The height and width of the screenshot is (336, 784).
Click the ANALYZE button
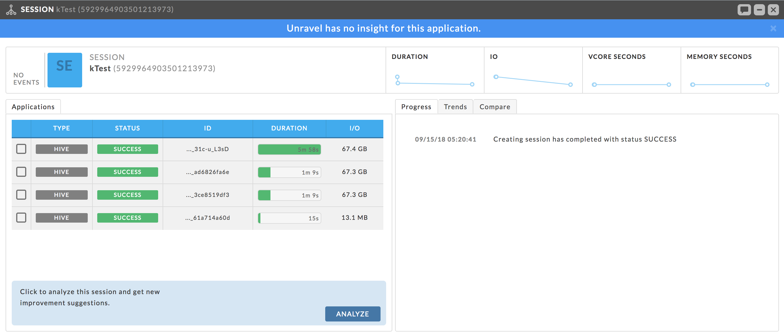[x=353, y=314]
